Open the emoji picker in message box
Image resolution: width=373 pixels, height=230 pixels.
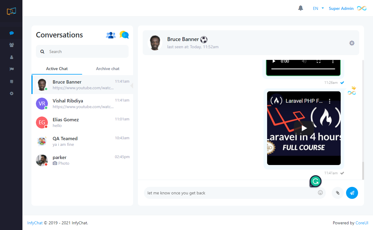pos(320,193)
